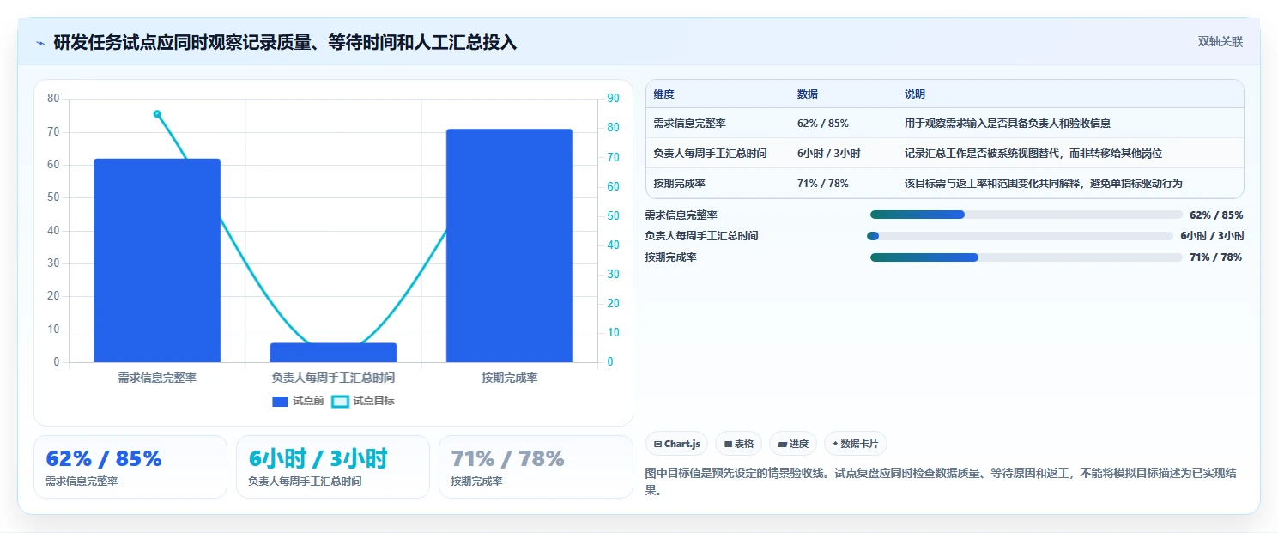
Task: Click the 需求信息完整率 chart axis label
Action: 157,378
